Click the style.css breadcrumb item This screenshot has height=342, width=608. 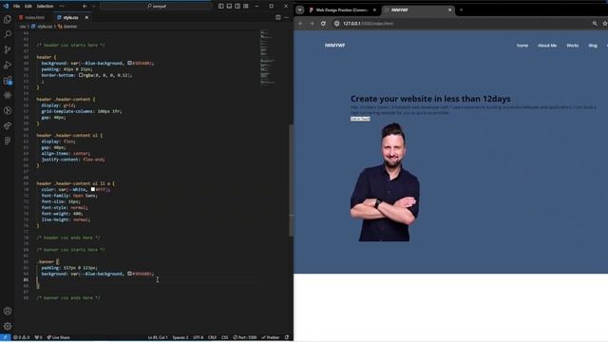42,27
